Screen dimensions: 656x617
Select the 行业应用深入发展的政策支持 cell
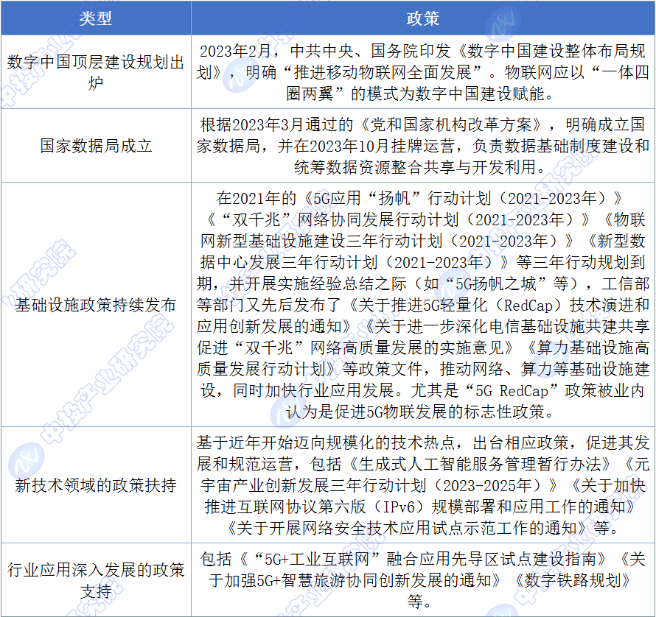[95, 580]
